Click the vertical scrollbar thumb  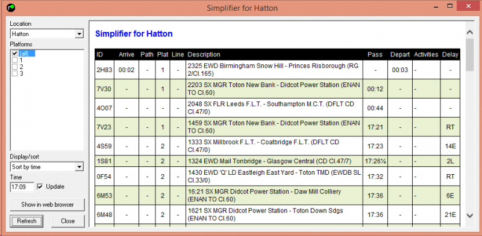(x=469, y=55)
